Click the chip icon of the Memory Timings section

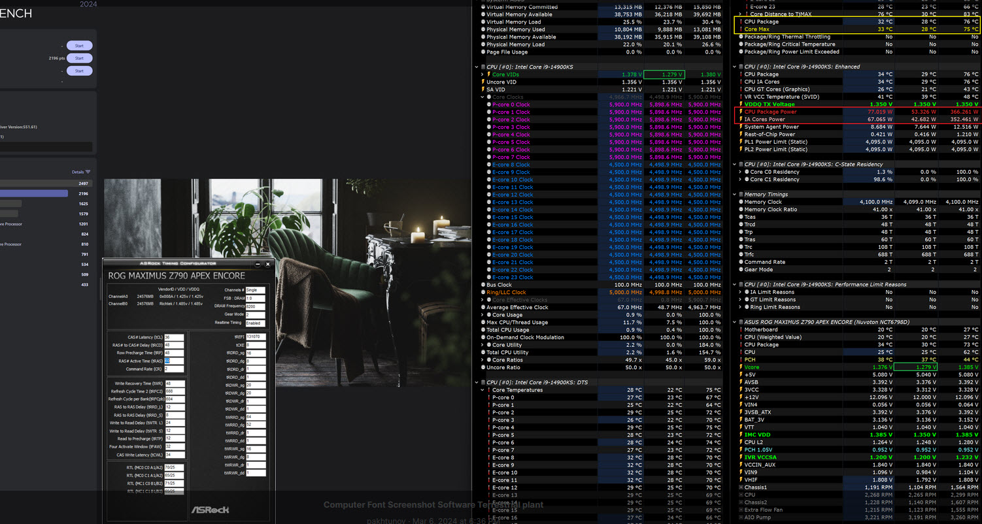click(x=741, y=195)
